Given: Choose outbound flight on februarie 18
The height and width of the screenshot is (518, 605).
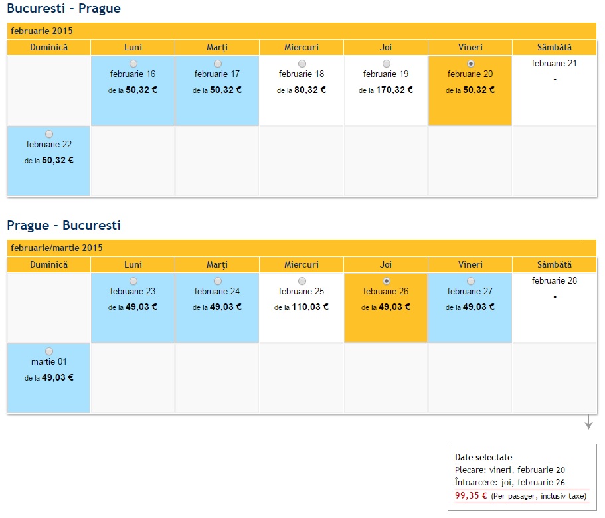Looking at the screenshot, I should [302, 64].
